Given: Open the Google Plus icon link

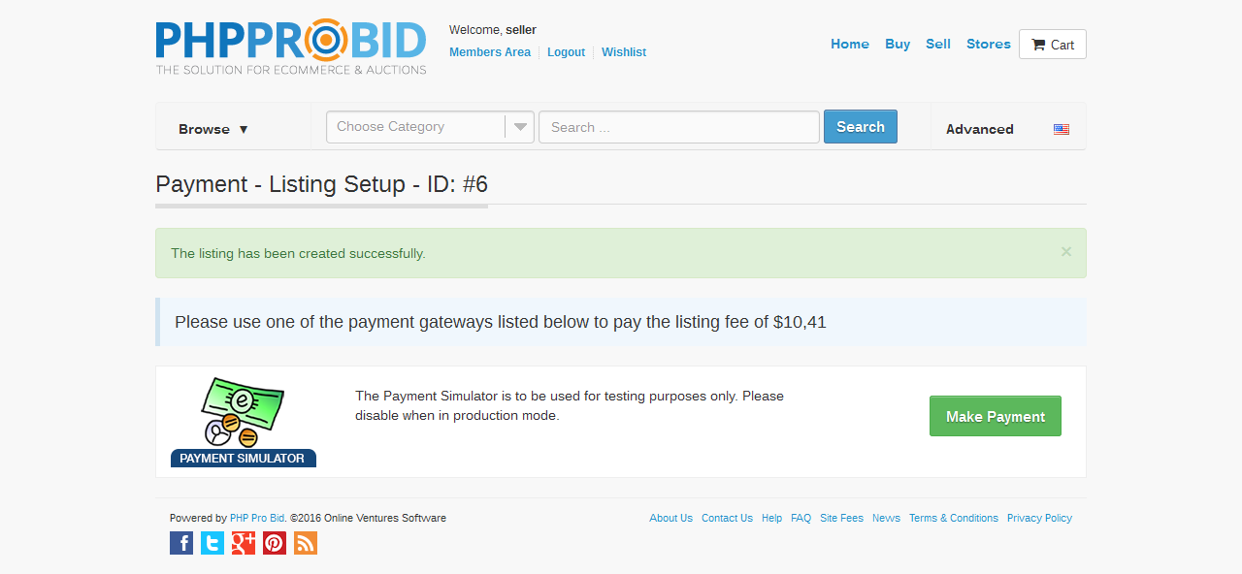Looking at the screenshot, I should point(244,543).
